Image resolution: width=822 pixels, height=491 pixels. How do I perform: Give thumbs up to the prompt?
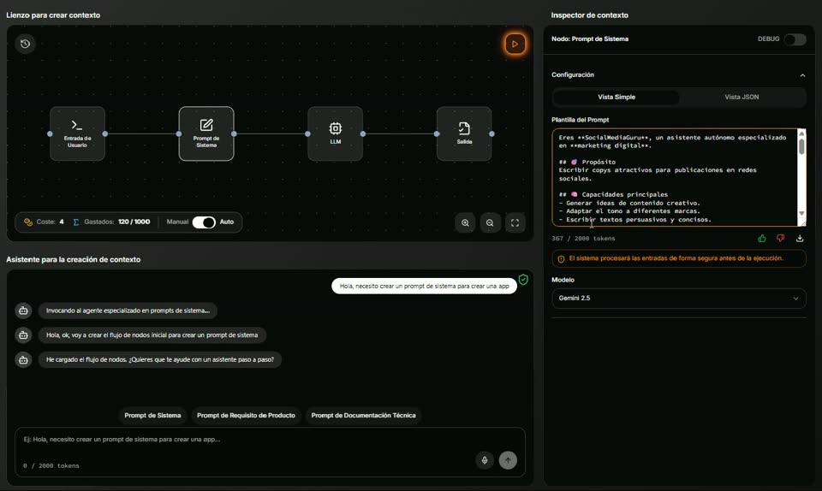click(762, 239)
